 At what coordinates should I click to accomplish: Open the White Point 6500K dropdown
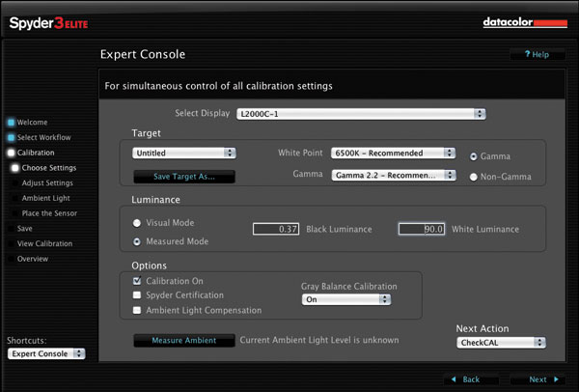pos(394,153)
